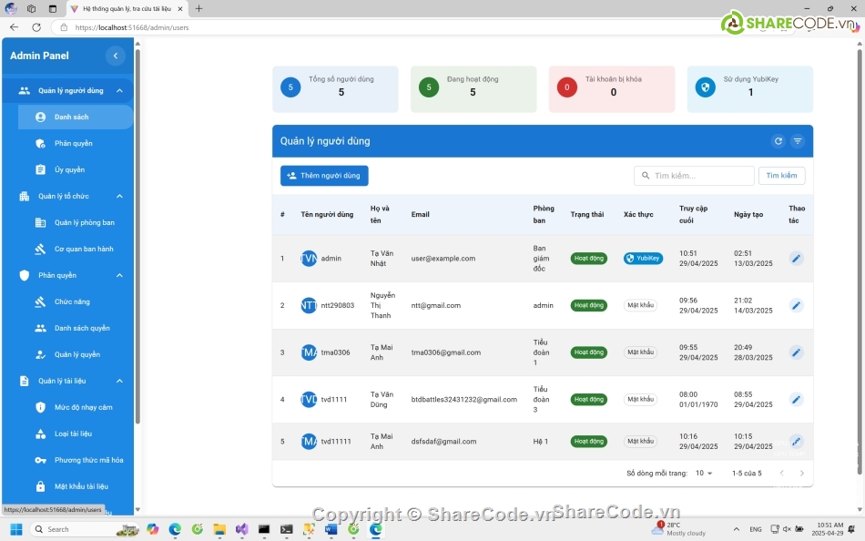Screen dimensions: 865x541
Task: Refresh the user management table
Action: click(x=778, y=141)
